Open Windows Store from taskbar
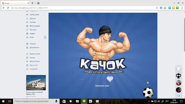Screen dimensions: 185x104 (x=64, y=101)
